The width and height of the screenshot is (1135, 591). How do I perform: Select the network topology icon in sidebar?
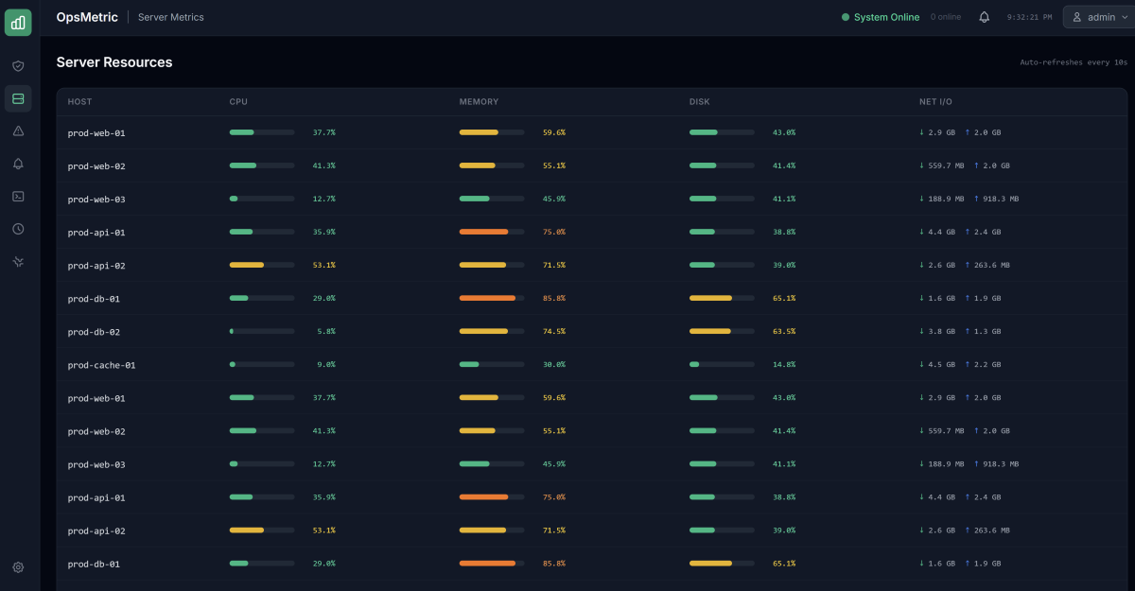(x=18, y=261)
